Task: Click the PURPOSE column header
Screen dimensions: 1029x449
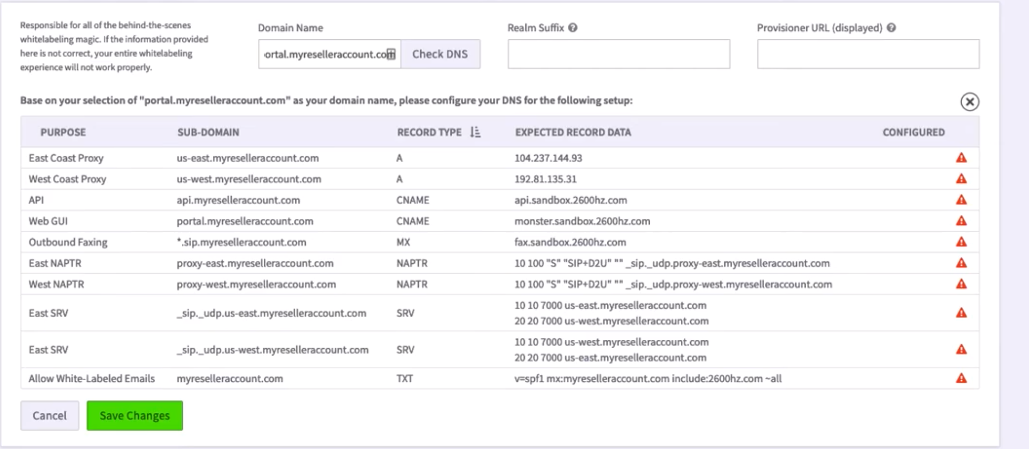Action: (63, 132)
